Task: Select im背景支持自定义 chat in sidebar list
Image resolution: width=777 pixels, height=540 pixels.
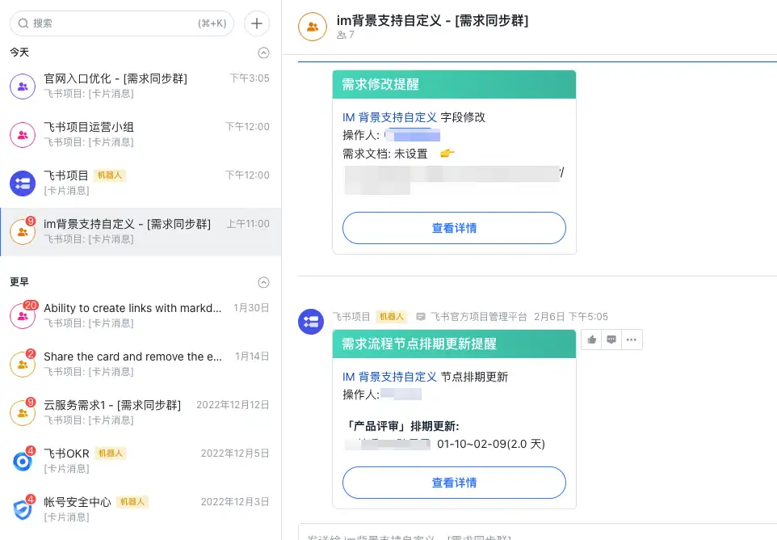Action: click(x=141, y=232)
